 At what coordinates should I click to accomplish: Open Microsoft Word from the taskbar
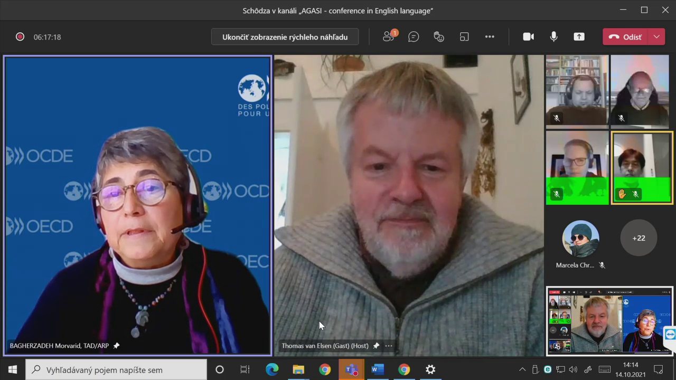point(378,370)
